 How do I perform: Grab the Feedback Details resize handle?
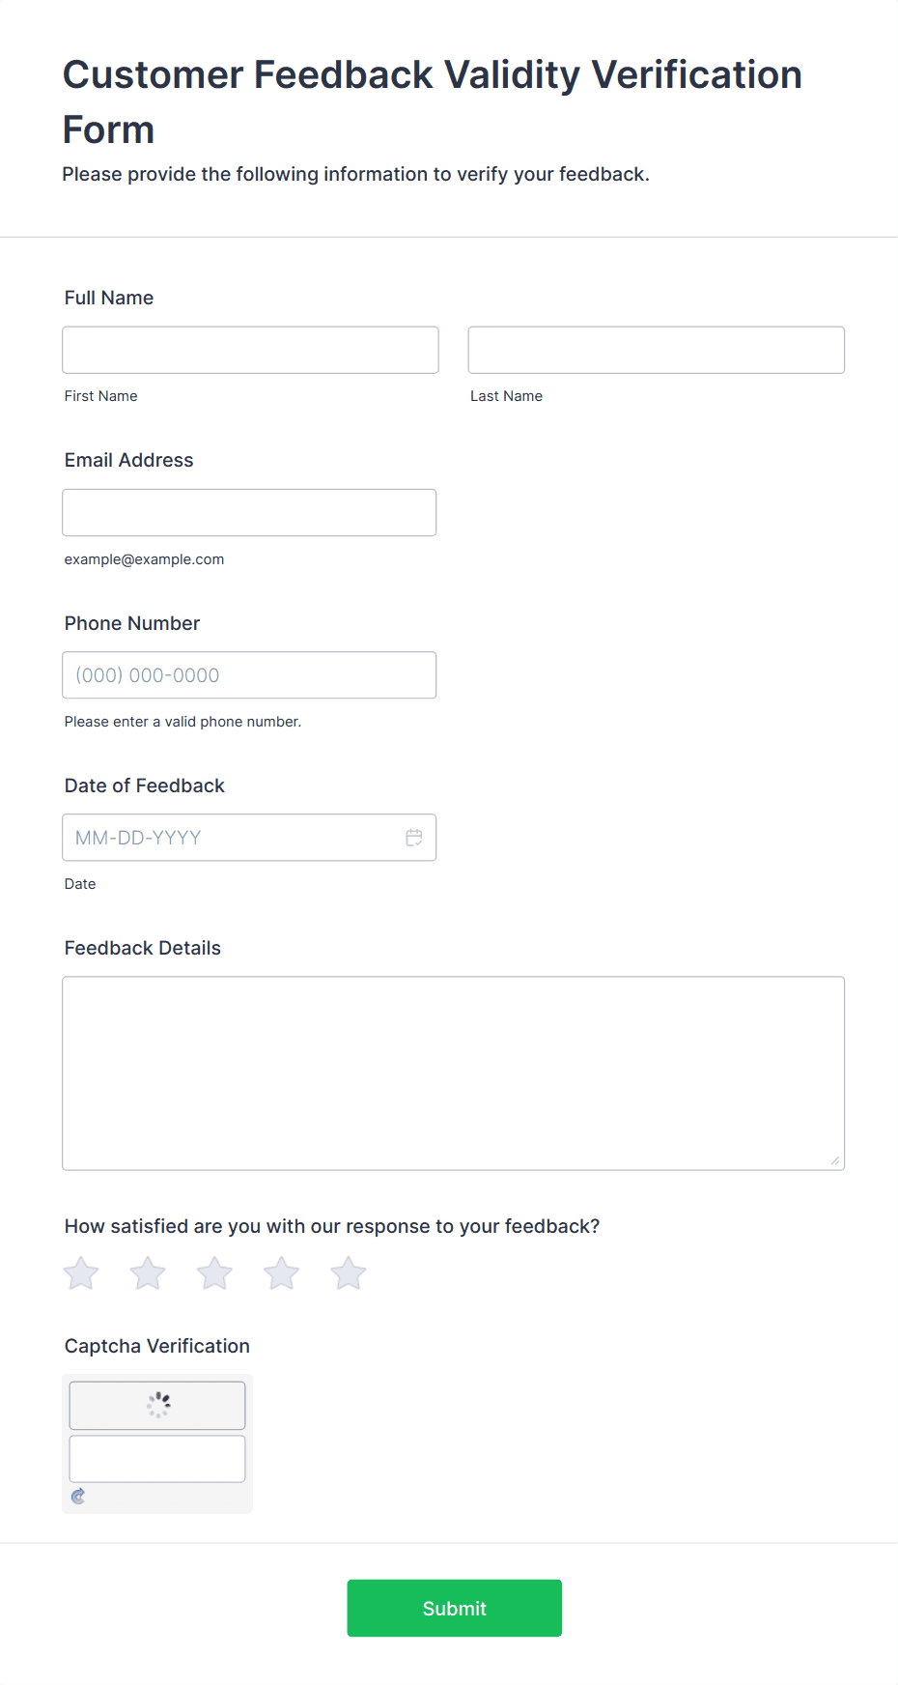click(835, 1160)
